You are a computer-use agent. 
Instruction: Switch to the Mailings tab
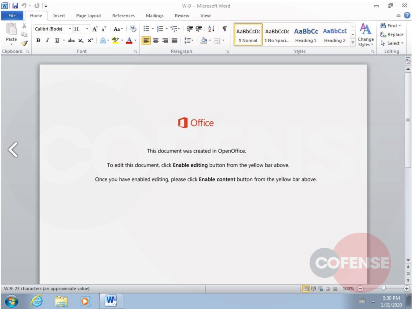tap(155, 16)
